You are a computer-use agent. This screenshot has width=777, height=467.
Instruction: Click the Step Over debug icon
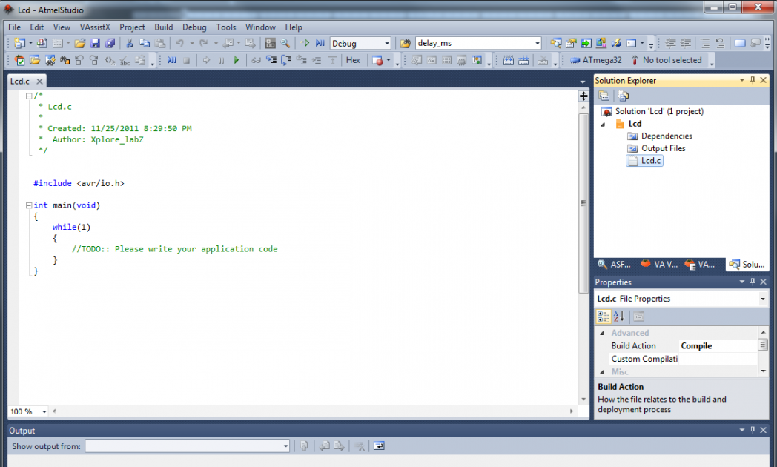point(286,60)
